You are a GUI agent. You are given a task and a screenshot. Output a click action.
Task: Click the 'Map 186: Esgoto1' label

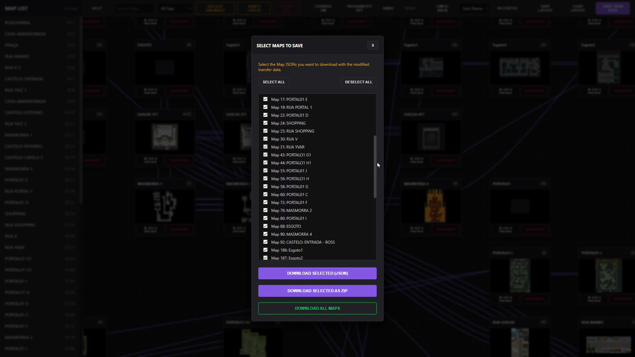287,250
